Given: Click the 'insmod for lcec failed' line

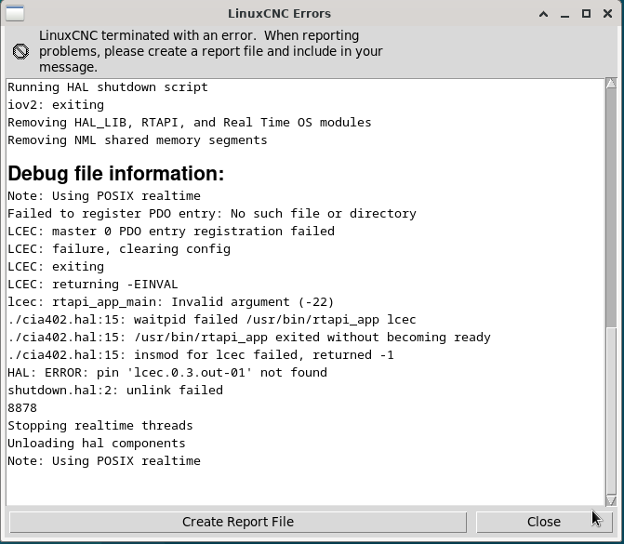Looking at the screenshot, I should 201,355.
